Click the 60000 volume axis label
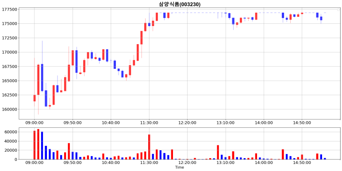Screen dimensions: 342x171 [x=10, y=132]
